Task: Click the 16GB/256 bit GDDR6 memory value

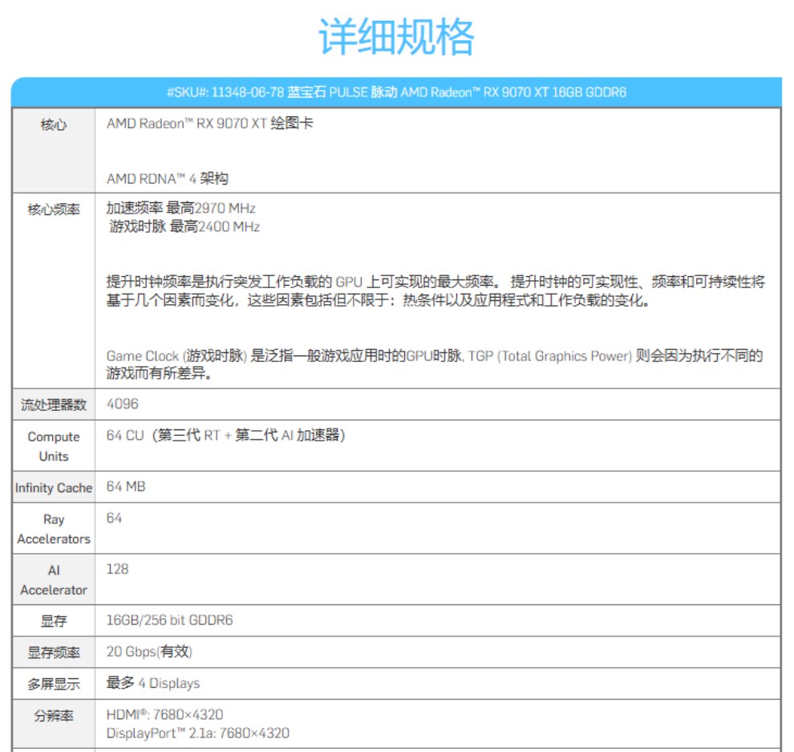Action: point(169,620)
